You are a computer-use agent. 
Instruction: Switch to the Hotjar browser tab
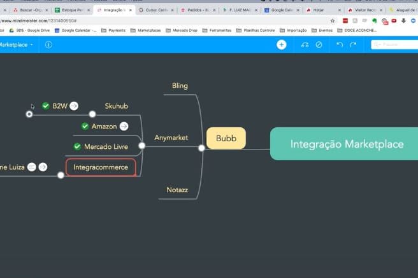point(321,11)
